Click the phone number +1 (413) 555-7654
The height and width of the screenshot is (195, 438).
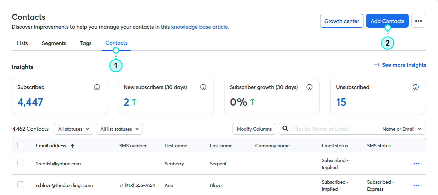[x=137, y=185]
